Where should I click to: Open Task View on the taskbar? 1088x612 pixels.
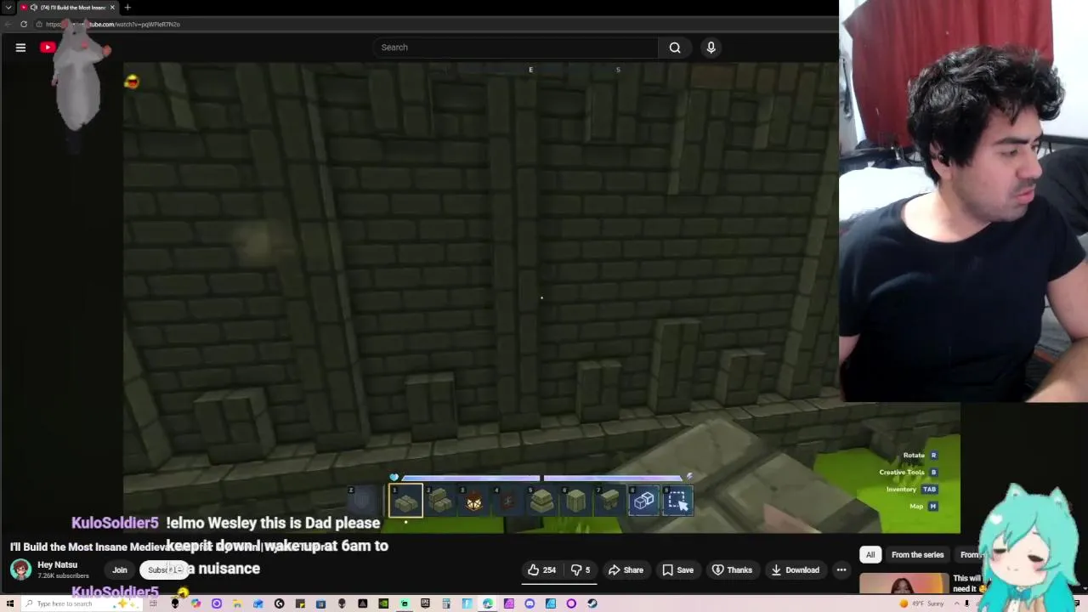click(154, 603)
